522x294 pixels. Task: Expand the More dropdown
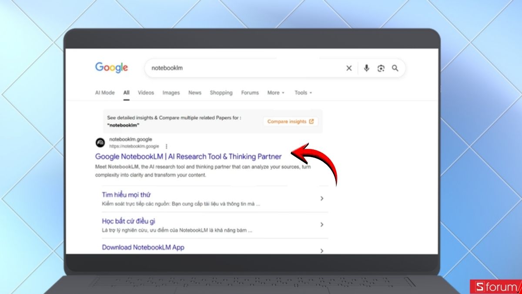[x=276, y=93]
